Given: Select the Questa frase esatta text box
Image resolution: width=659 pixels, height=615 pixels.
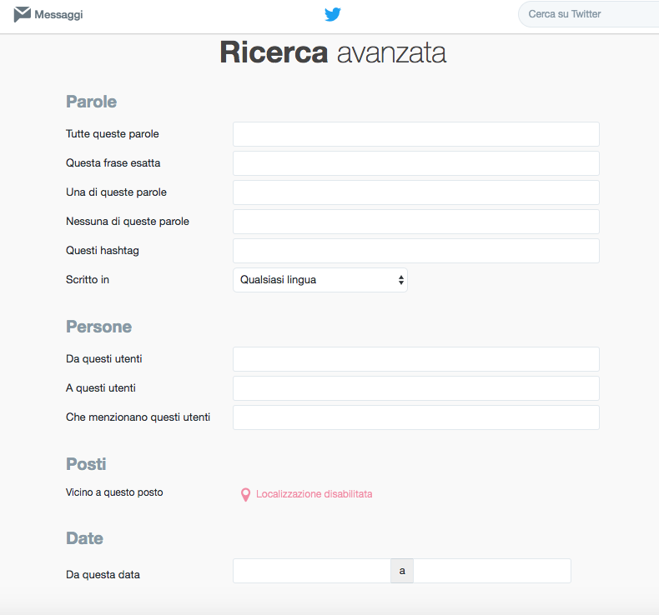Looking at the screenshot, I should click(x=415, y=163).
